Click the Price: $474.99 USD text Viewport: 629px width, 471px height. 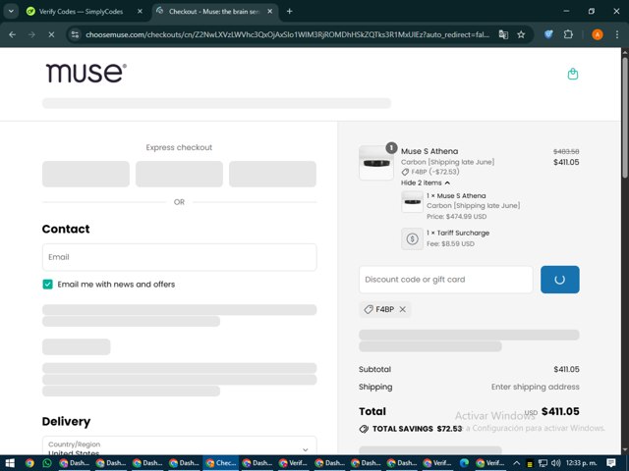tap(456, 216)
